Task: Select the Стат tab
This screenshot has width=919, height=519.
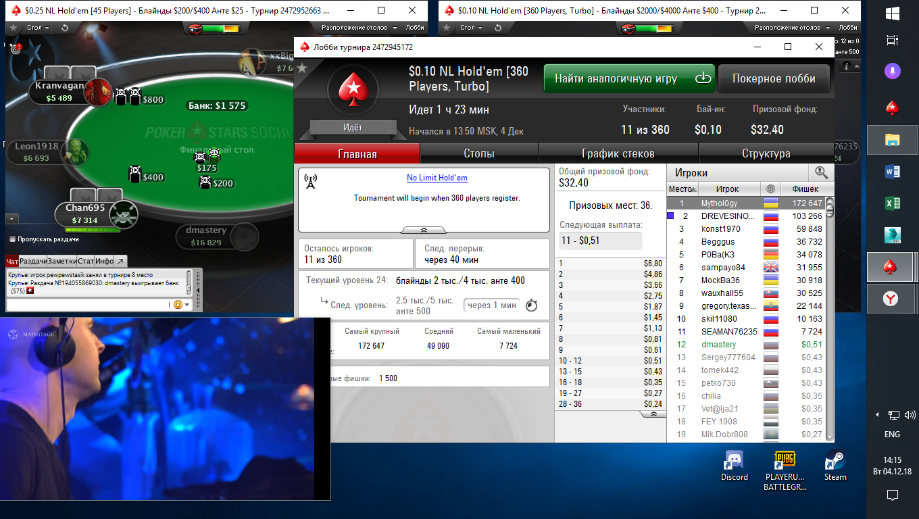Action: point(86,261)
